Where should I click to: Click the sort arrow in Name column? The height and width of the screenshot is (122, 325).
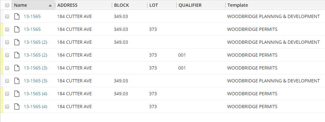(50, 5)
